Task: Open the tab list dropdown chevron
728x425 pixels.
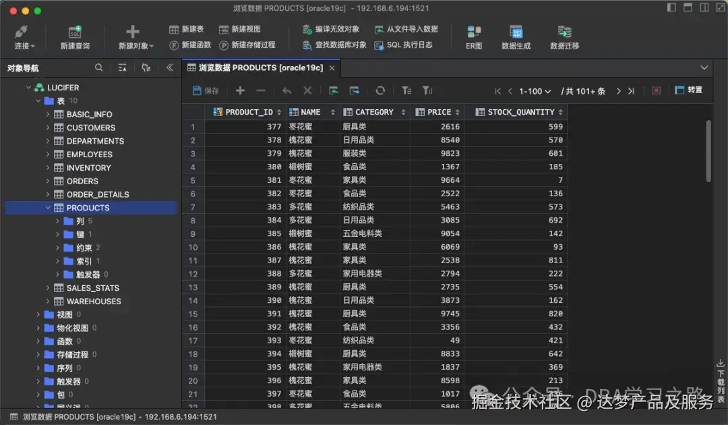Action: tap(704, 68)
